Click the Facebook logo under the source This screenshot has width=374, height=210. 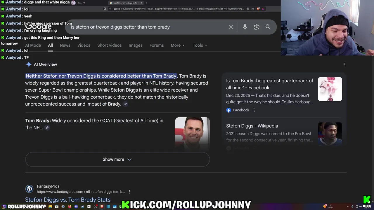point(228,110)
